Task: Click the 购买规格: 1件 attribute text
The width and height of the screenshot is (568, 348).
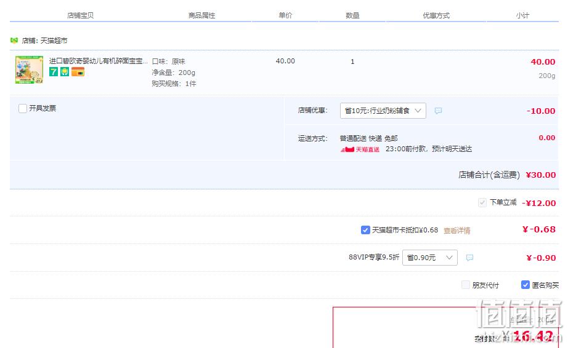Action: pos(174,84)
